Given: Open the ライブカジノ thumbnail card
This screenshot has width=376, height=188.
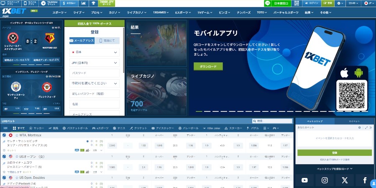Looking at the screenshot, I should [156, 92].
